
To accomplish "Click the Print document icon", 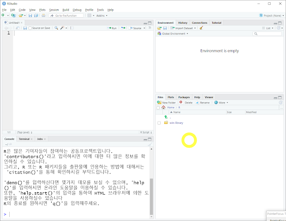I will pyautogui.click(x=43, y=15).
